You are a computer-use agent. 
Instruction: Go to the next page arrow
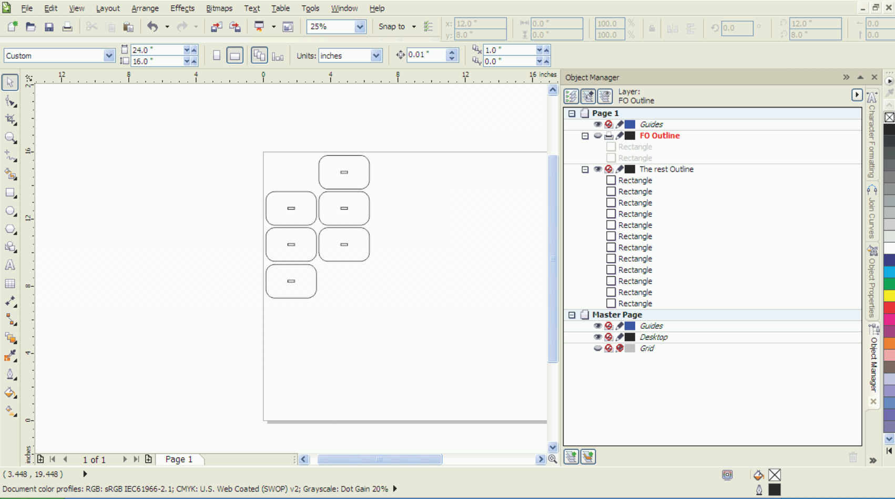(x=125, y=459)
